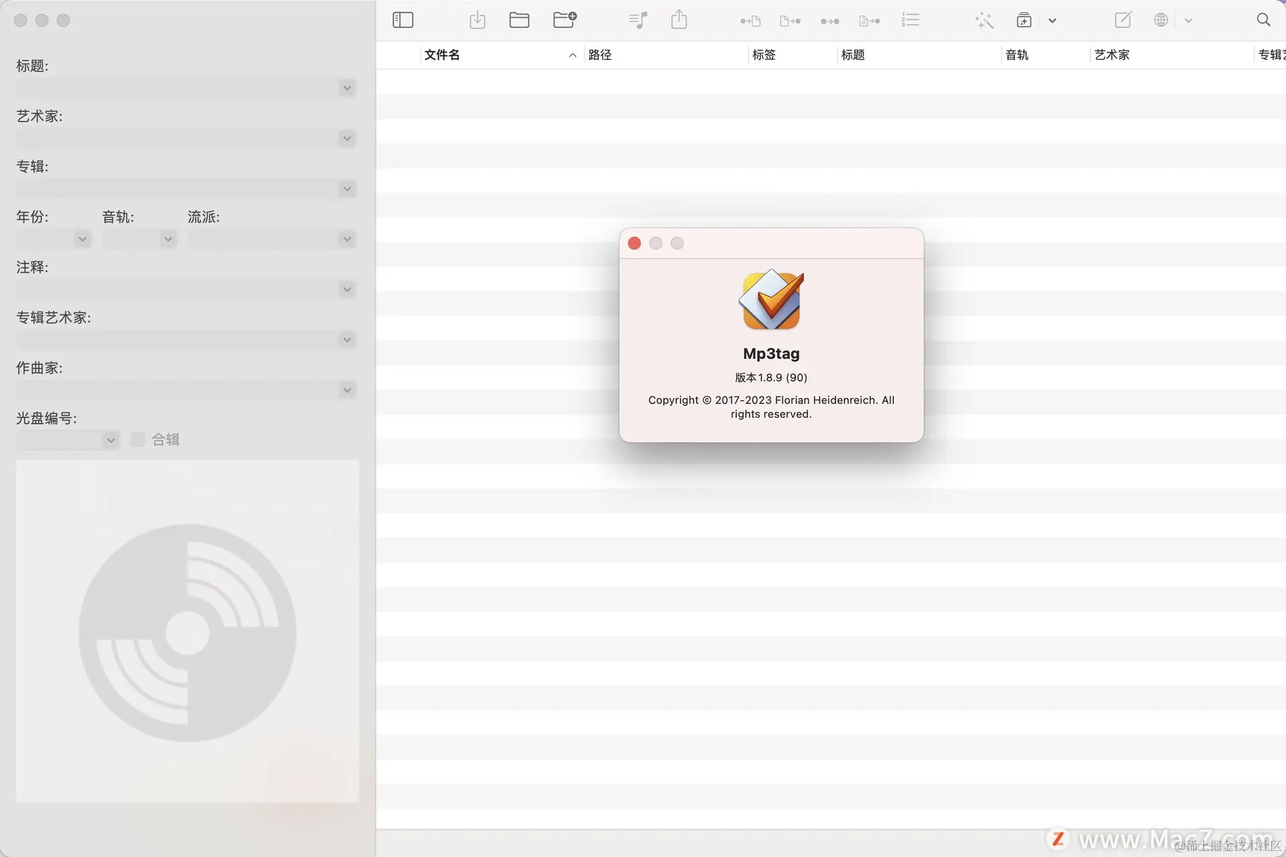Open the 年份 year dropdown
Viewport: 1286px width, 857px height.
coord(82,239)
